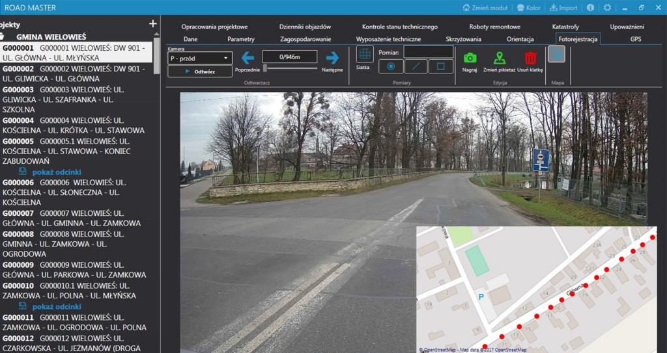Click the Pomiar measurement input field
This screenshot has width=667, height=353.
pos(429,52)
